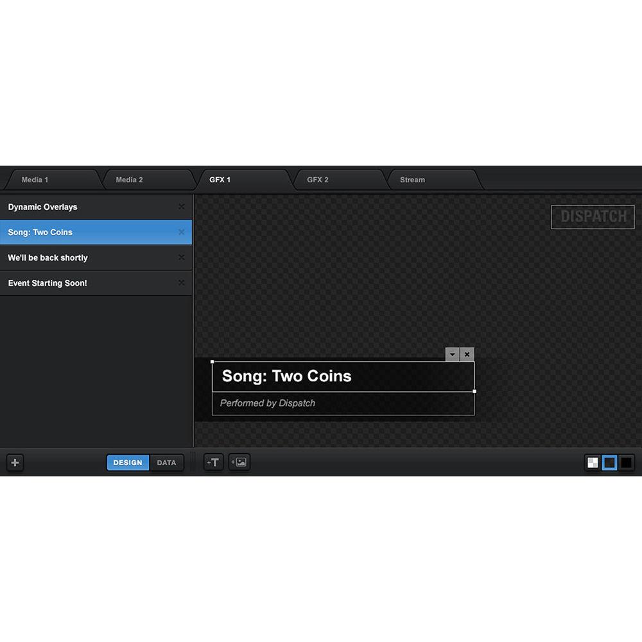Select the black background preview icon
The height and width of the screenshot is (642, 642).
point(625,462)
